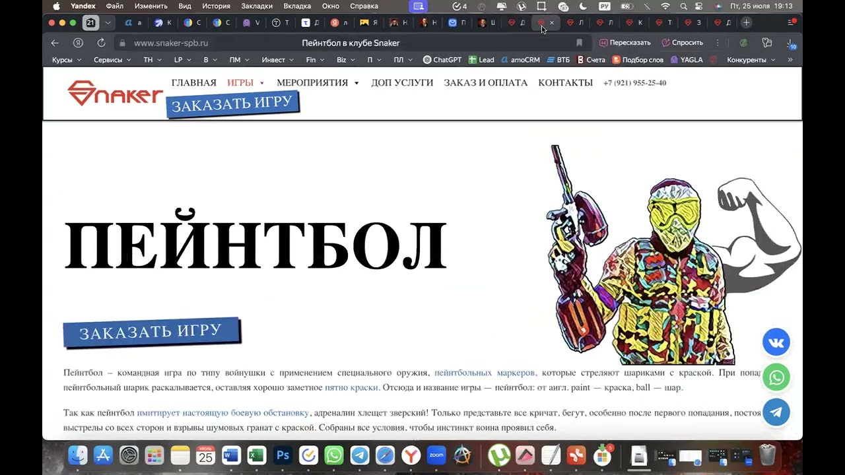Follow the пейнтбольных маркеров link
The height and width of the screenshot is (475, 845).
tap(485, 373)
